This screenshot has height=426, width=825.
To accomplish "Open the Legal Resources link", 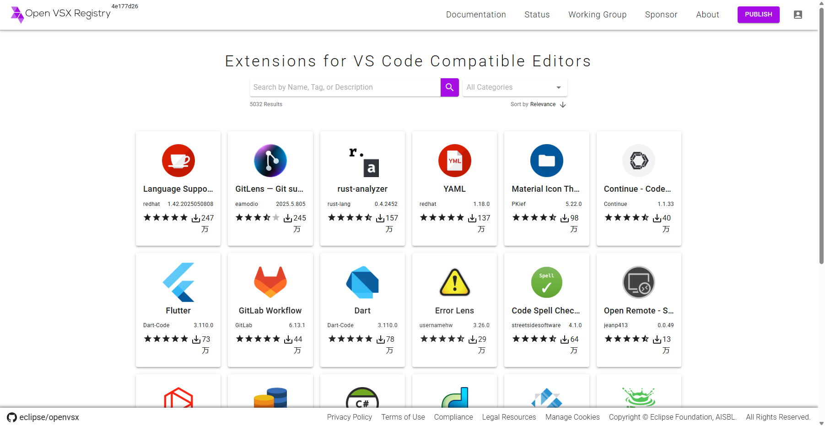I will (509, 417).
